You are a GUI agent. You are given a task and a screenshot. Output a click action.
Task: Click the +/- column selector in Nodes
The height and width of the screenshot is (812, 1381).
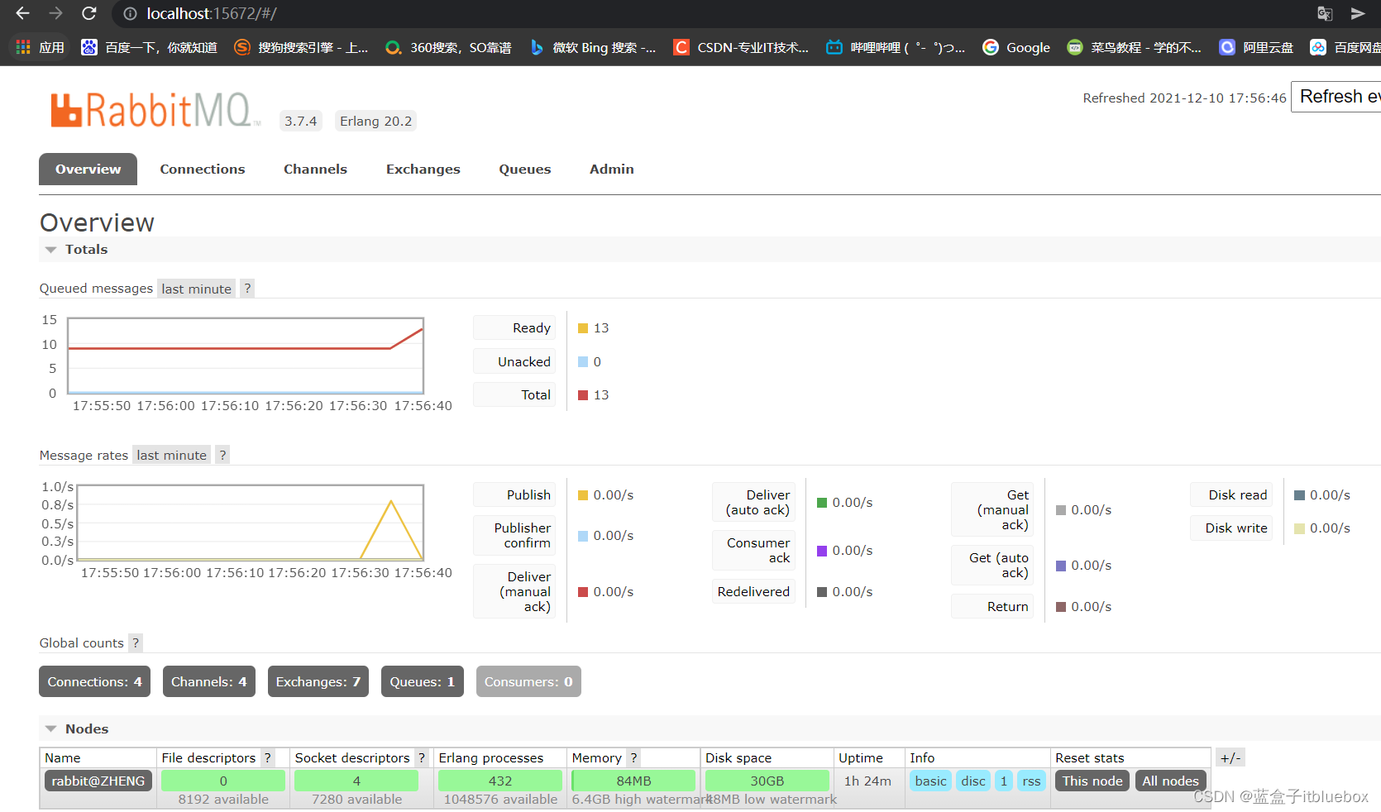point(1230,757)
